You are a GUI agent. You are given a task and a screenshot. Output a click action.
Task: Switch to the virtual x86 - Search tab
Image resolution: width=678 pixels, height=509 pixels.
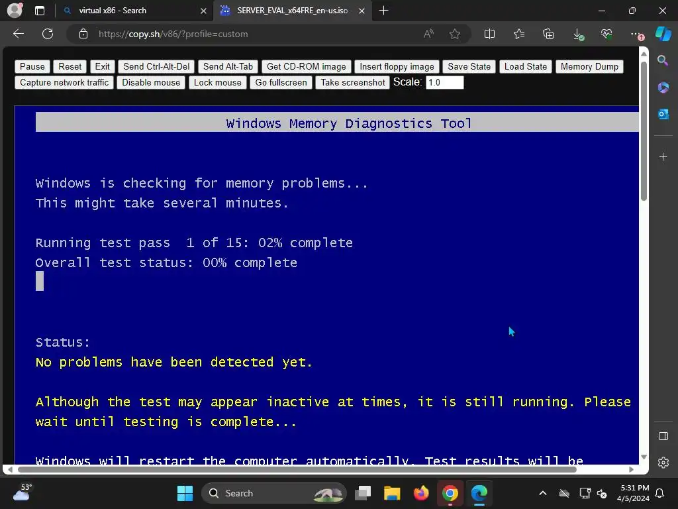click(x=134, y=11)
